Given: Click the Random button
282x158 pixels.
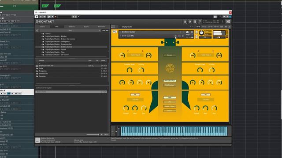Looking at the screenshot, I should tap(170, 55).
